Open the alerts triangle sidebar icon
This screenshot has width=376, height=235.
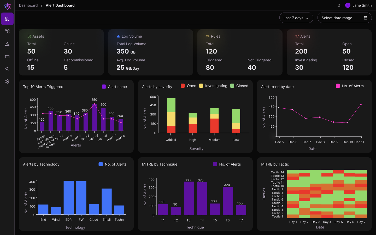pyautogui.click(x=7, y=44)
